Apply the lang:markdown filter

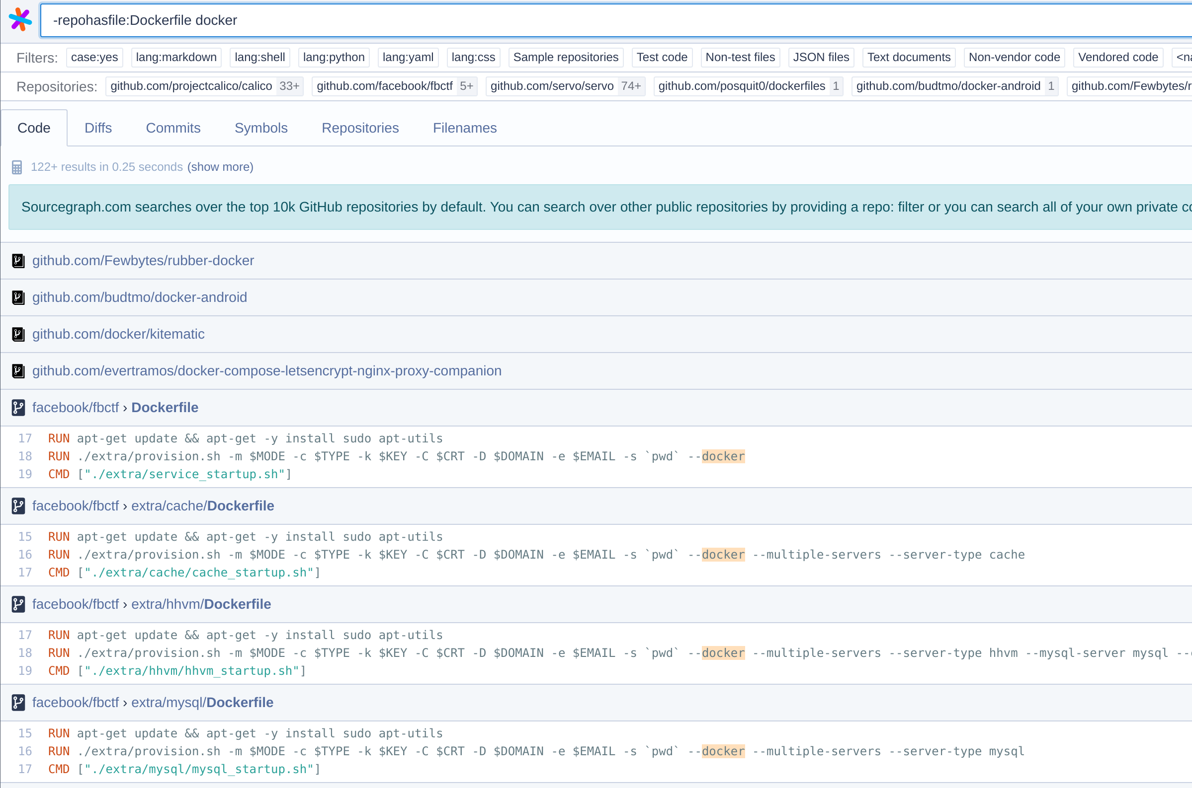pos(176,57)
